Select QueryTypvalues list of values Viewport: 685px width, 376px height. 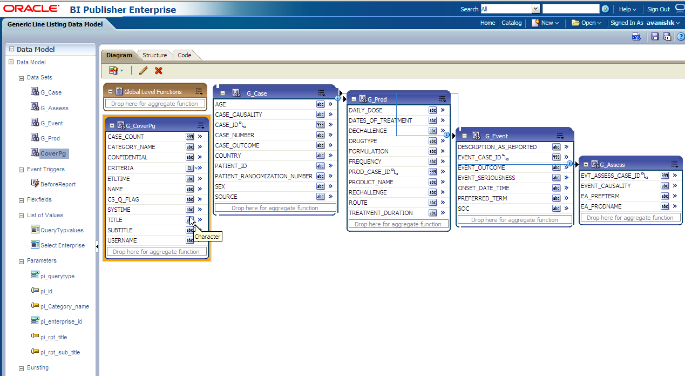tap(62, 230)
